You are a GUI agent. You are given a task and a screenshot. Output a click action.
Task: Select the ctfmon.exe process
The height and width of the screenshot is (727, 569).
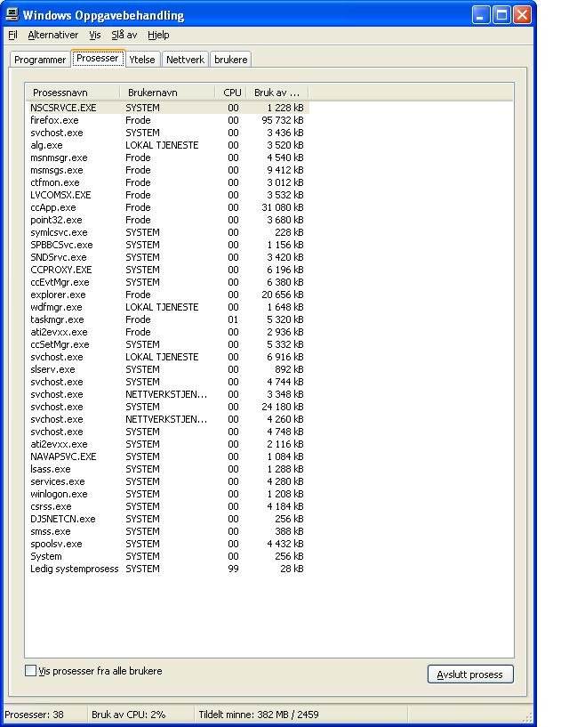[167, 182]
